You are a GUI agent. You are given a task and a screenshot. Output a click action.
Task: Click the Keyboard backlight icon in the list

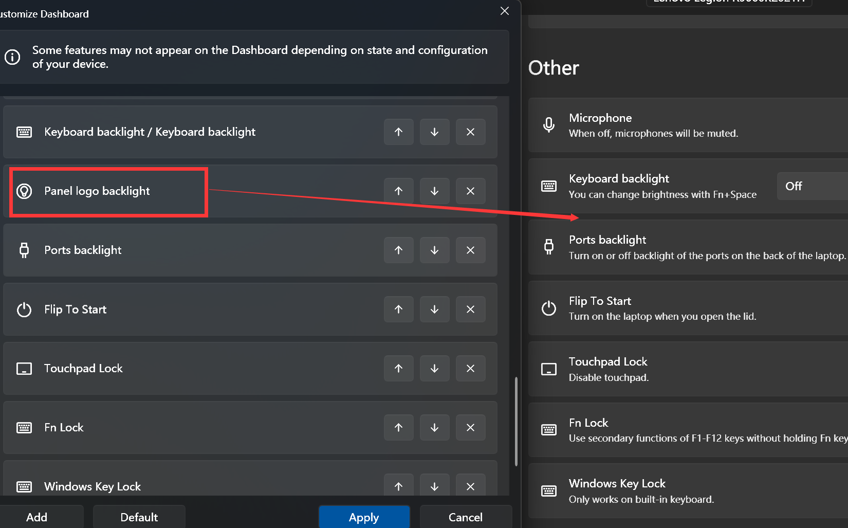click(24, 132)
